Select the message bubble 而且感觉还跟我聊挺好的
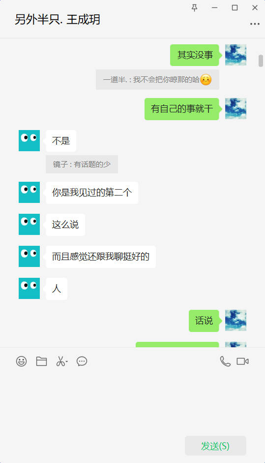Viewport: 265px width, 463px height. [x=101, y=257]
